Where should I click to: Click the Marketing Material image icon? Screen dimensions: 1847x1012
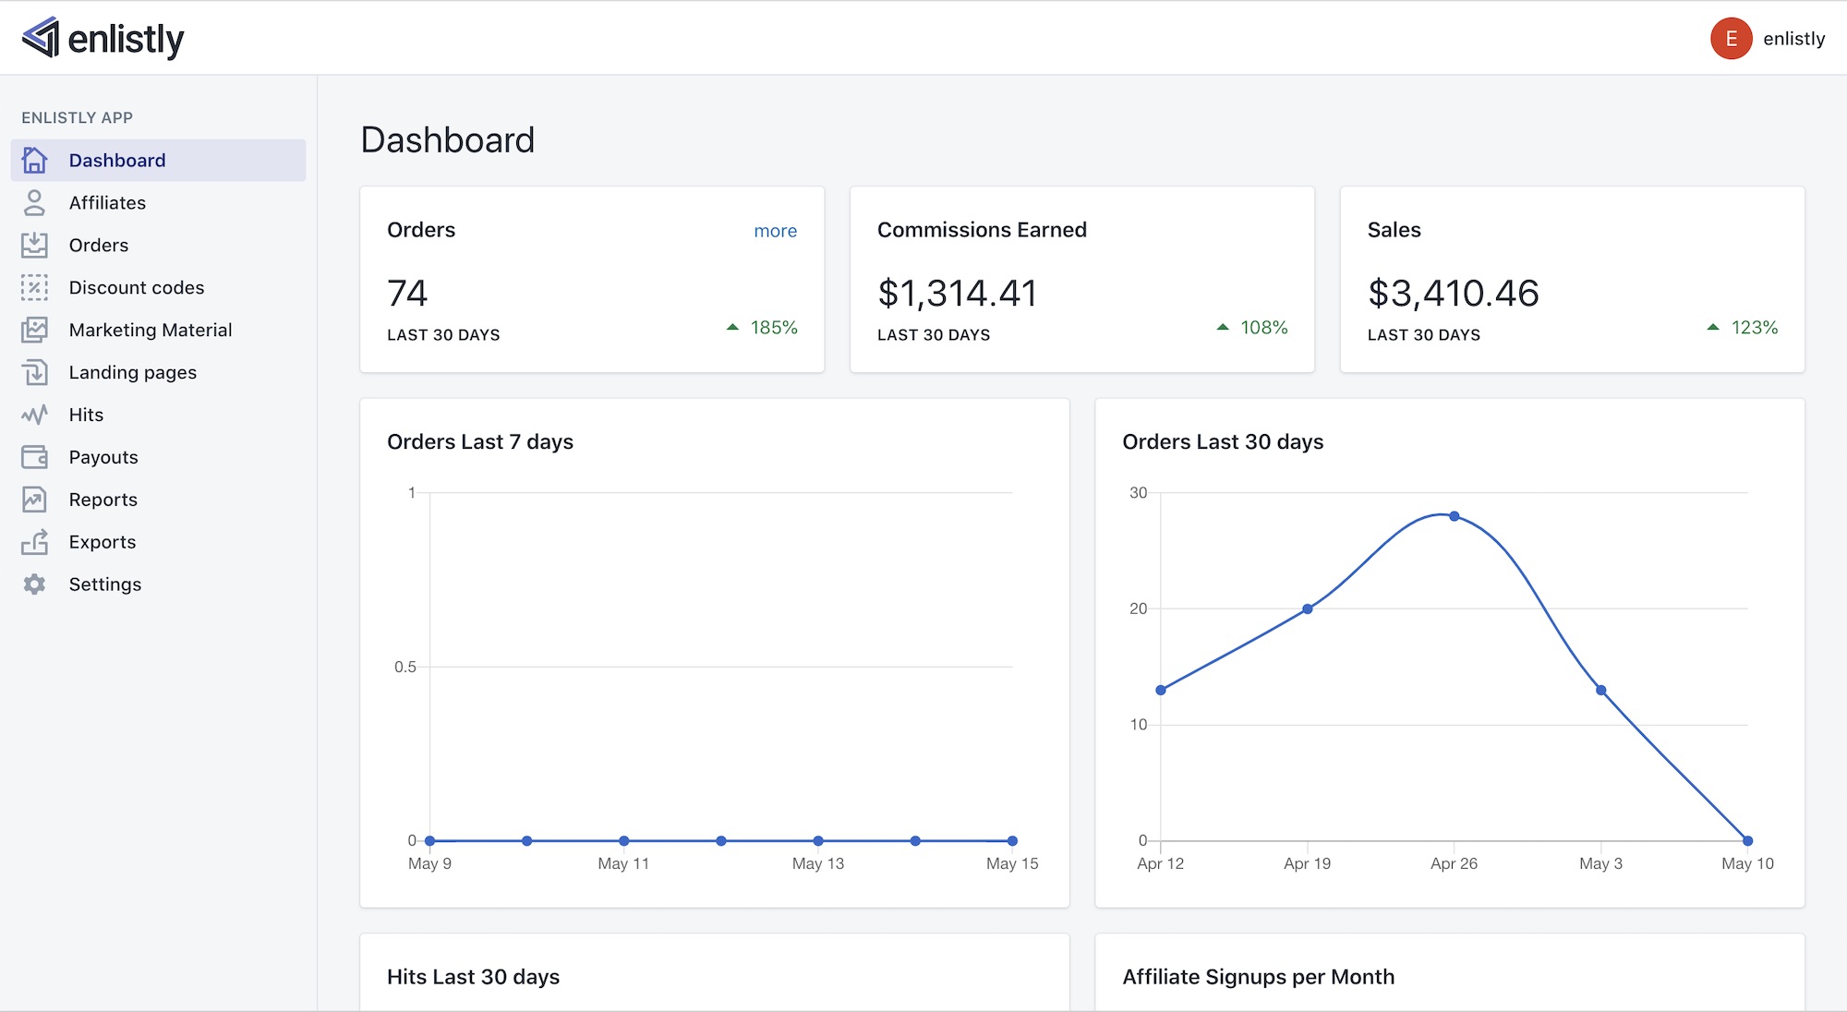(x=34, y=330)
